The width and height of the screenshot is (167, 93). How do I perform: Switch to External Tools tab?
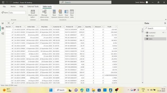point(33,6)
